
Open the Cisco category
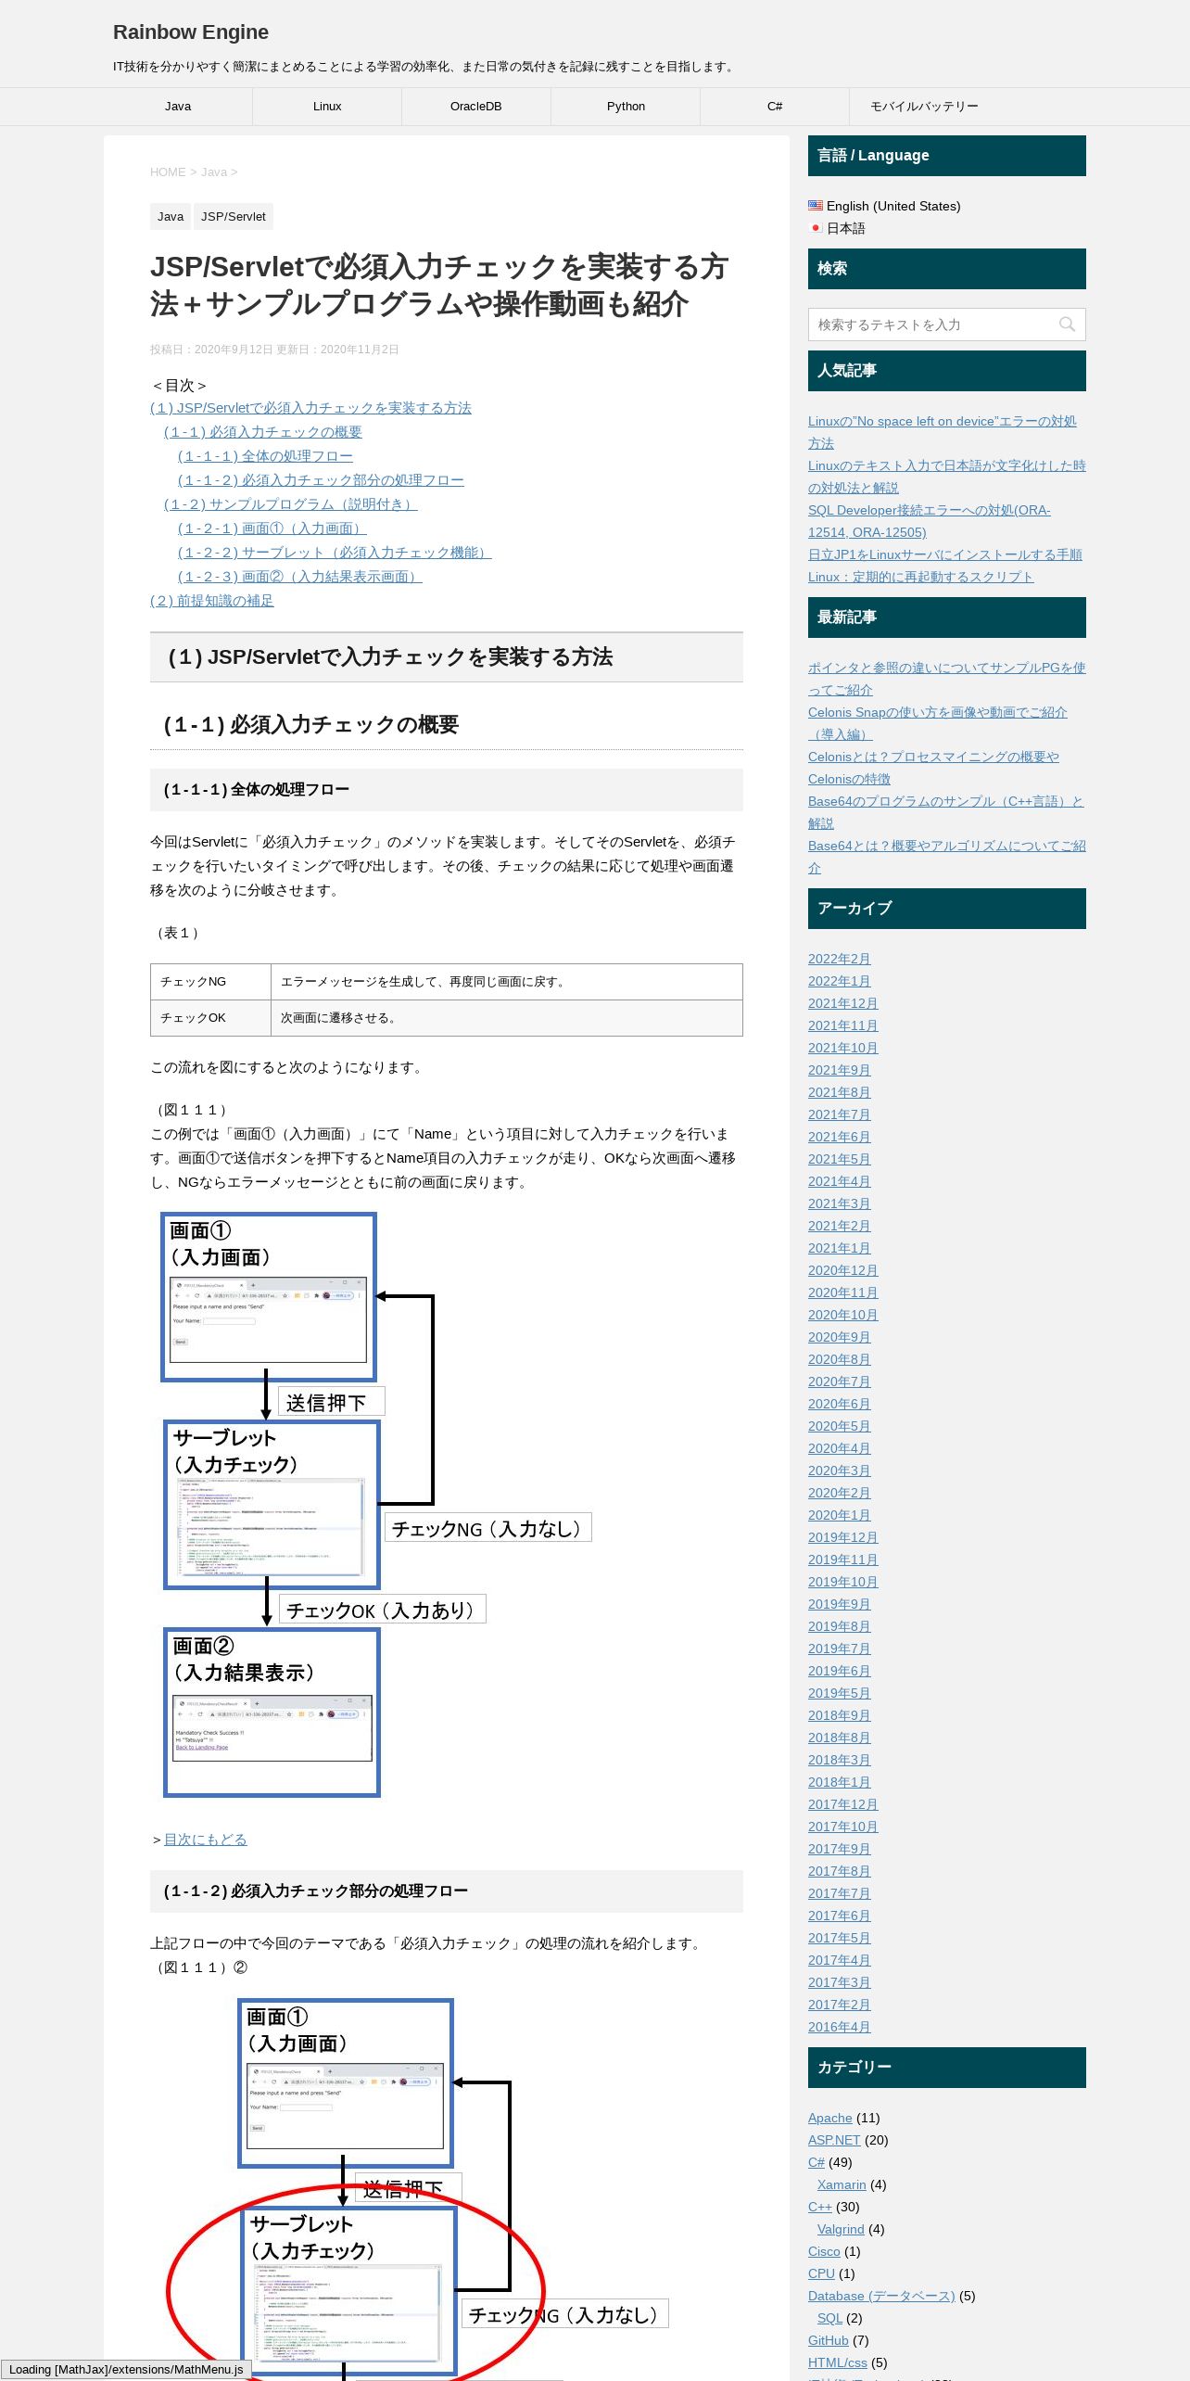824,2251
